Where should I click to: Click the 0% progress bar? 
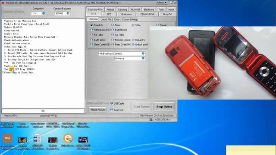click(43, 111)
